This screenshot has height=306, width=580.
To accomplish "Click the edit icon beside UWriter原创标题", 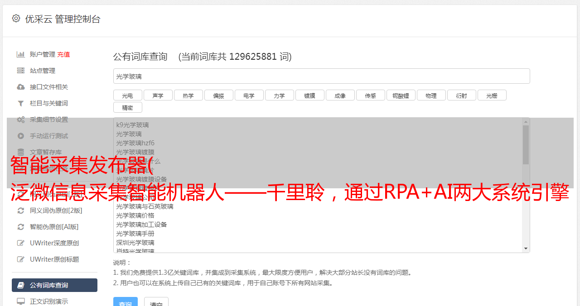I will point(20,259).
